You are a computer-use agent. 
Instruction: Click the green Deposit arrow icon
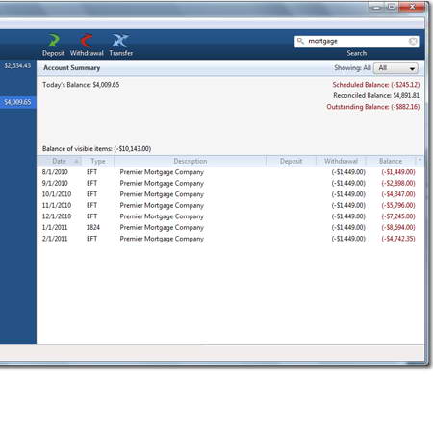click(x=54, y=40)
